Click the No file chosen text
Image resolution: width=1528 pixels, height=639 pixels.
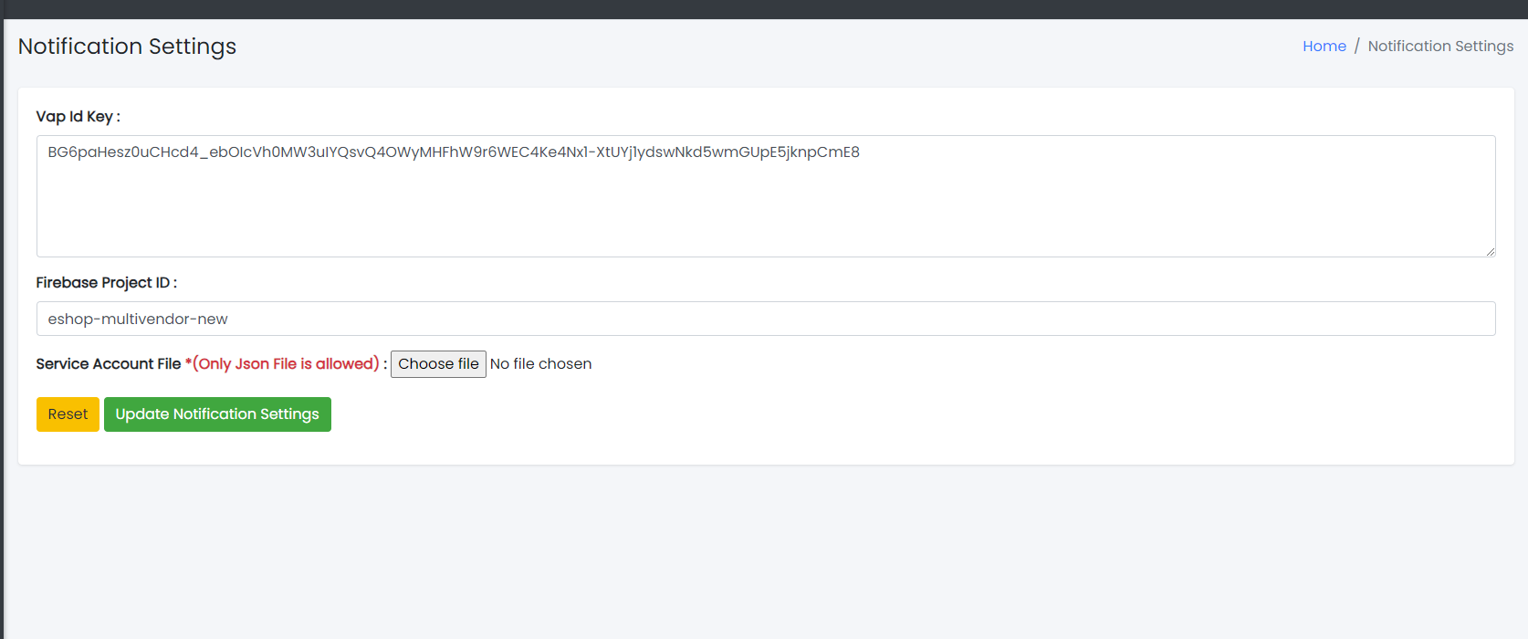click(540, 364)
